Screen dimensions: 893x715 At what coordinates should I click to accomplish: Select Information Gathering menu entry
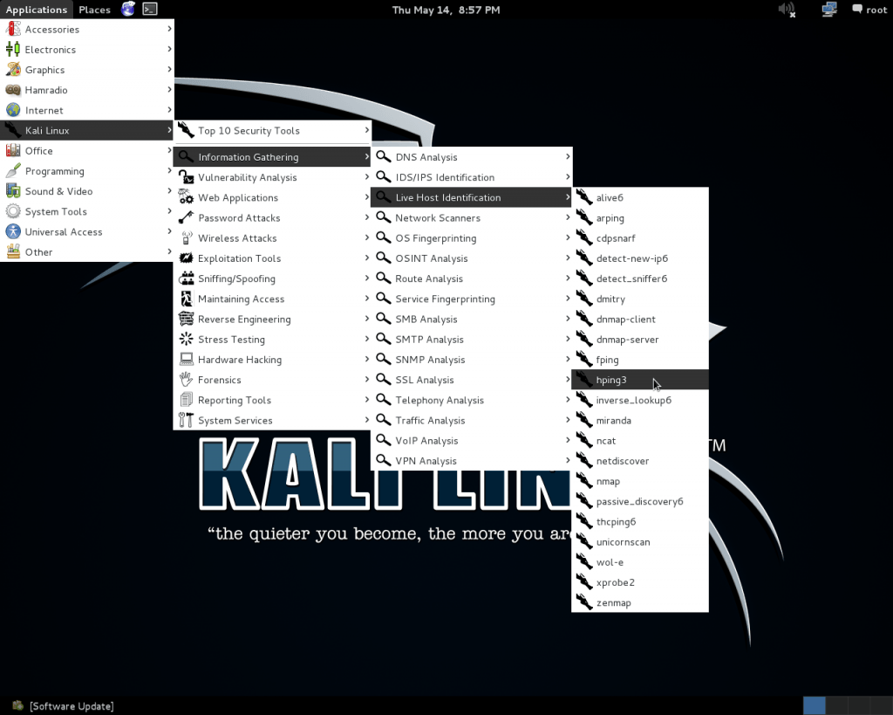(272, 157)
